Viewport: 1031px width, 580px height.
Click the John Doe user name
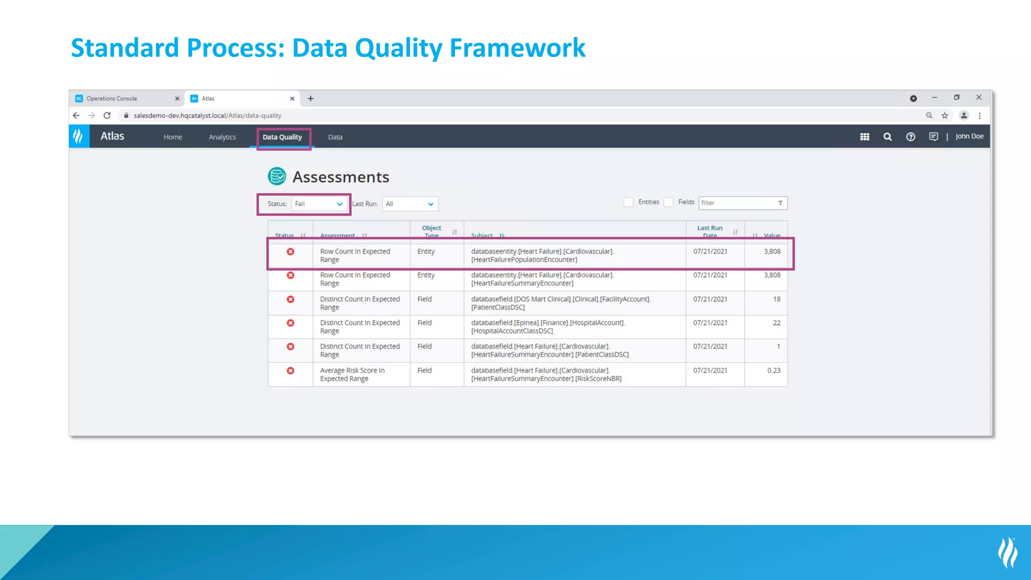coord(970,136)
